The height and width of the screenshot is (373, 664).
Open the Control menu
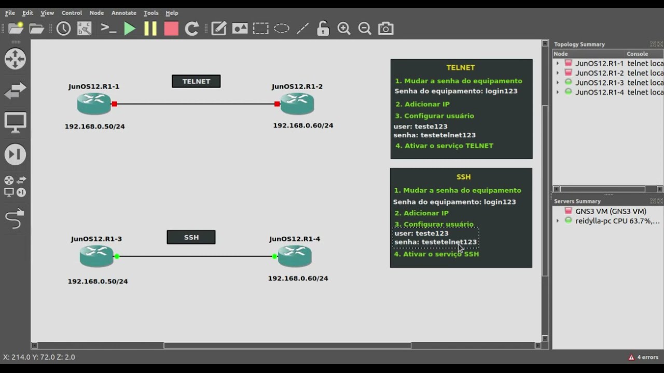pyautogui.click(x=72, y=13)
